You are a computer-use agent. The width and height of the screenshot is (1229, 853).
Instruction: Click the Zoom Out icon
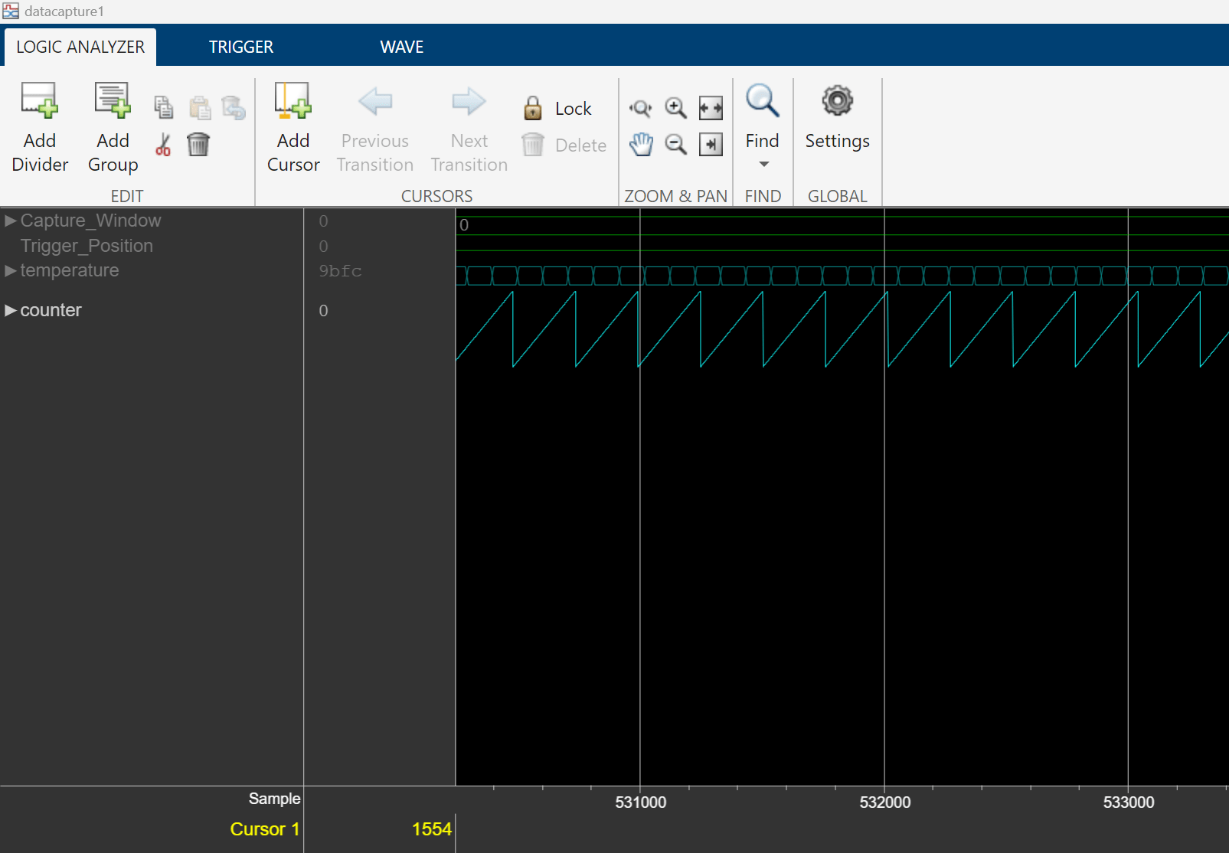(x=675, y=144)
